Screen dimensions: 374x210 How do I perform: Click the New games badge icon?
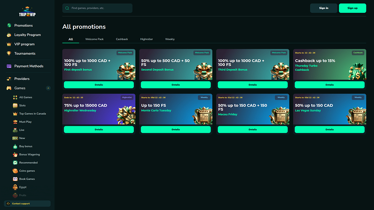(15, 138)
